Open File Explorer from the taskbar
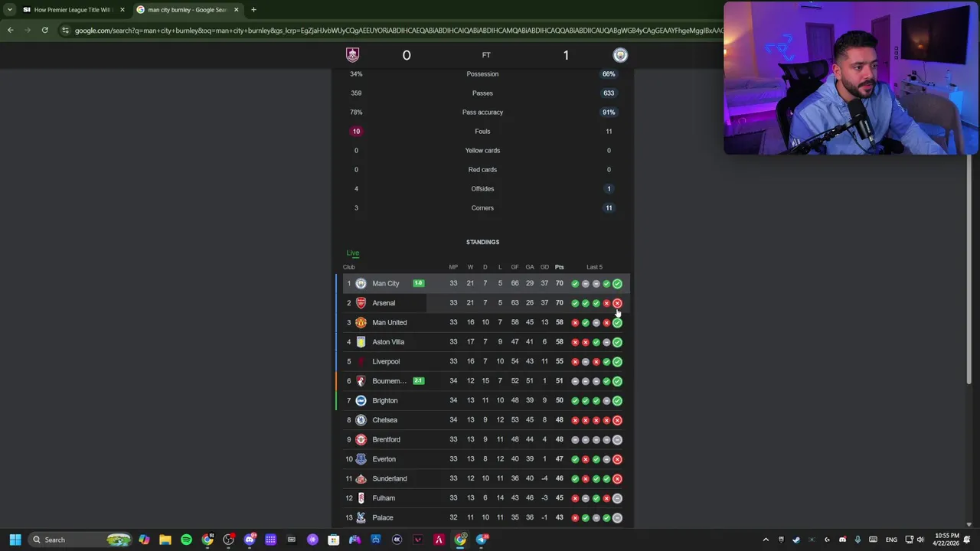This screenshot has height=551, width=980. tap(165, 540)
